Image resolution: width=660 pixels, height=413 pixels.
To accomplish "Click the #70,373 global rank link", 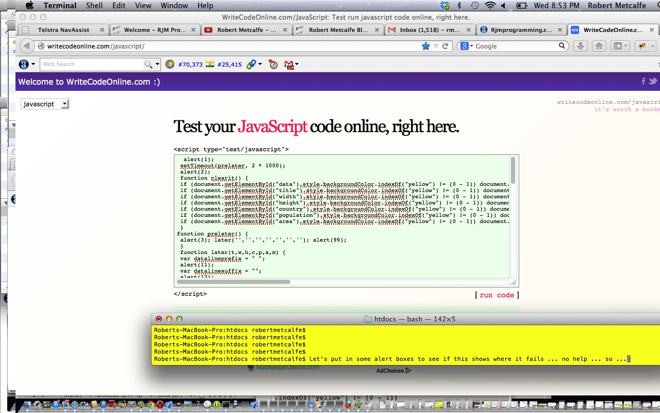I will coord(190,65).
